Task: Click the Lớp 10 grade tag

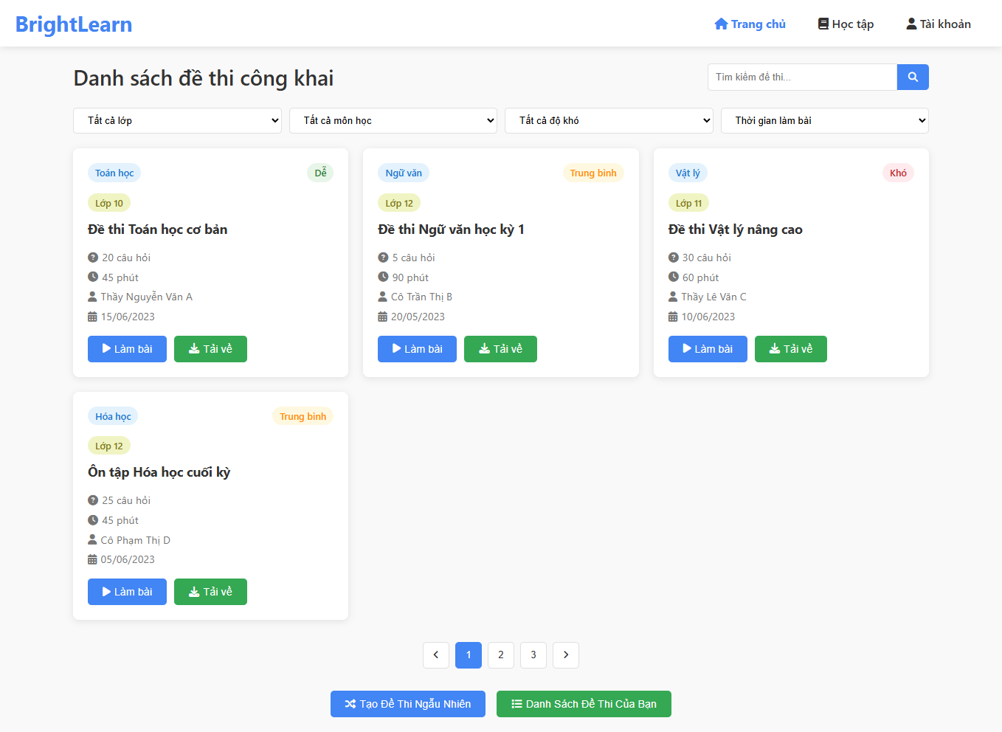Action: coord(109,203)
